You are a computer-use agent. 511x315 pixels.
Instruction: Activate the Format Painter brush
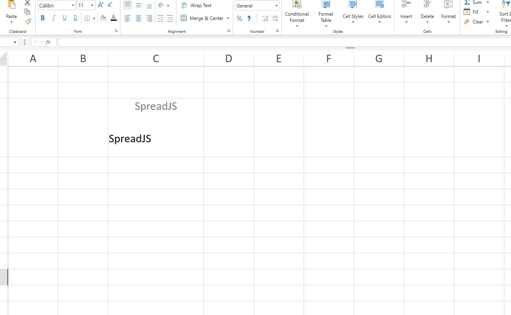[x=28, y=21]
